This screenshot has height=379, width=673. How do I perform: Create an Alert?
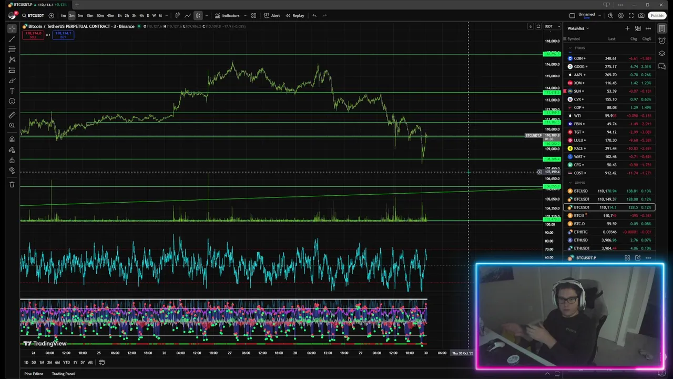pos(272,15)
